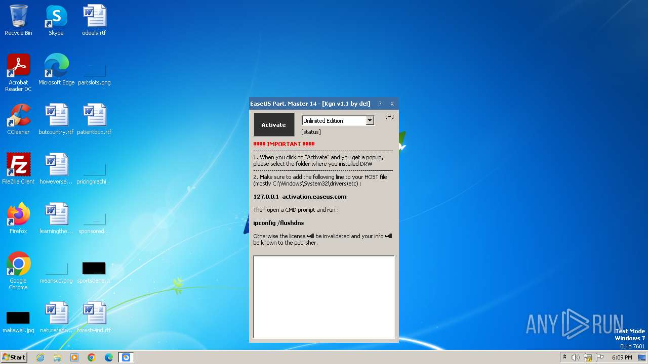Click the Show Desktop button
Viewport: 648px width, 364px height.
(x=642, y=357)
